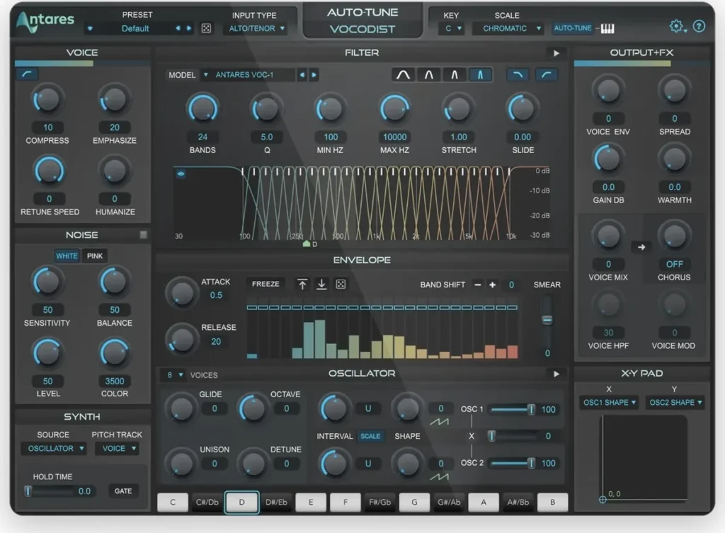Enable the Noise section checkbox
725x533 pixels.
[x=143, y=235]
